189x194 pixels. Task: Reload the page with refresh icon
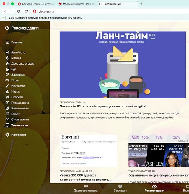click(x=19, y=11)
